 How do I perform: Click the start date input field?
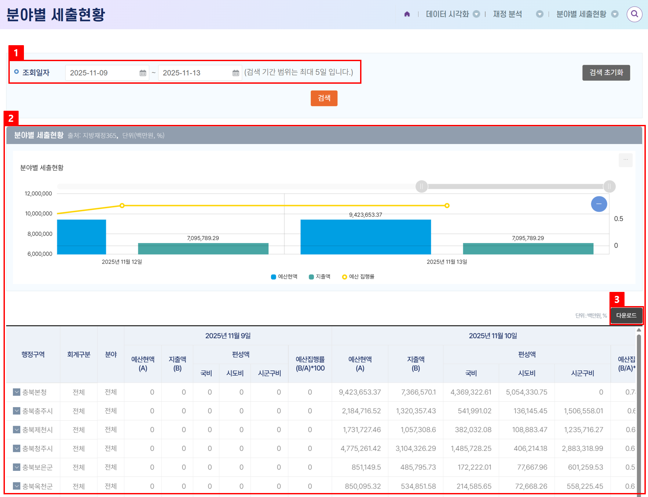(x=102, y=73)
